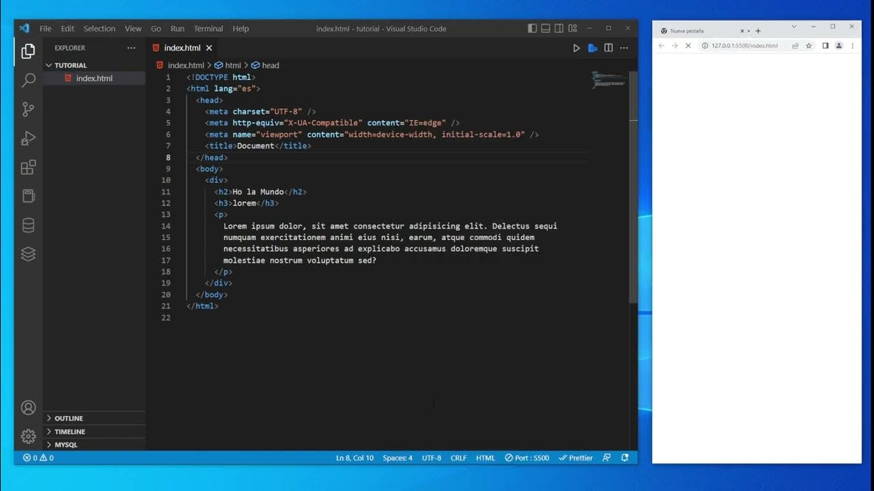874x491 pixels.
Task: Open the layers stack icon in activity bar
Action: pyautogui.click(x=28, y=254)
